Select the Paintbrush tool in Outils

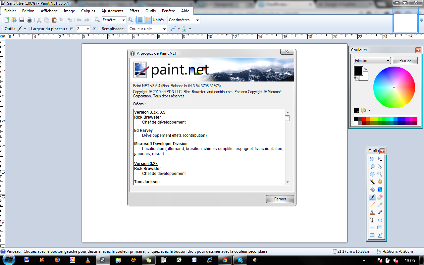click(x=372, y=197)
